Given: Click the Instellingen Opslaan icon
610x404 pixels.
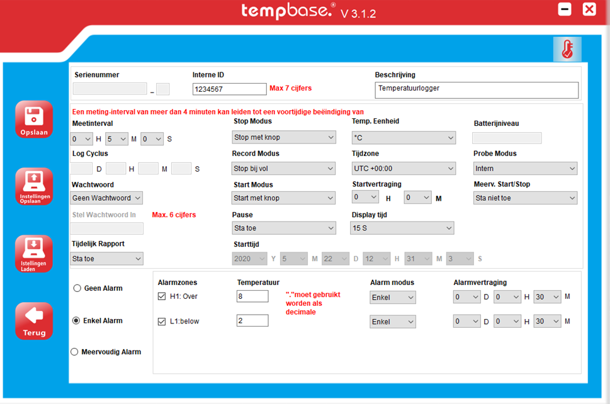Looking at the screenshot, I should click(x=34, y=186).
